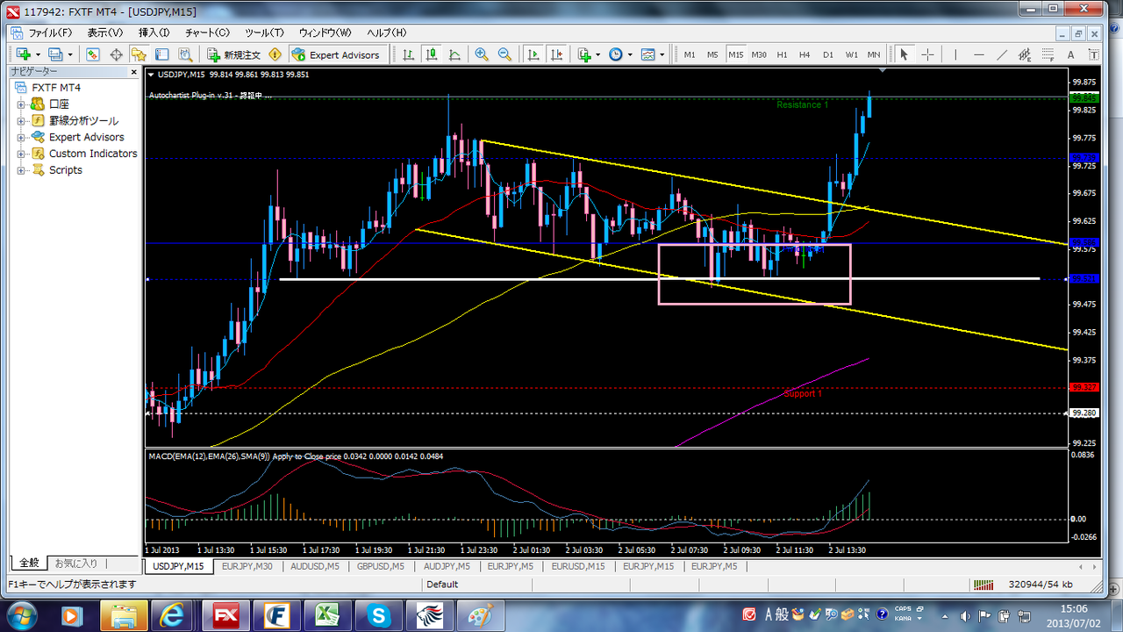Open the Indicators dropdown arrow
This screenshot has width=1123, height=632.
click(x=597, y=54)
